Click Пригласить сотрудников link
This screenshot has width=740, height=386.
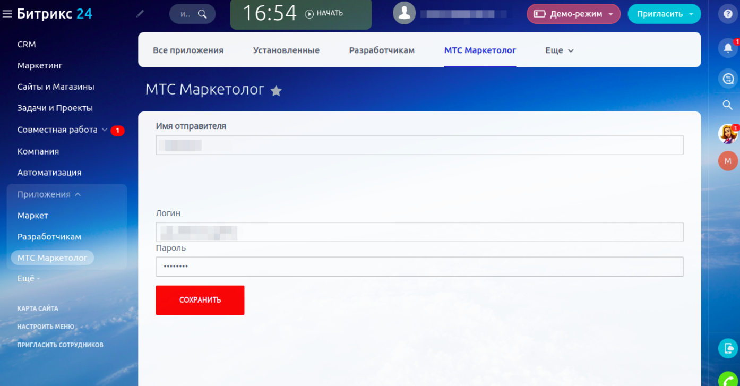click(61, 345)
